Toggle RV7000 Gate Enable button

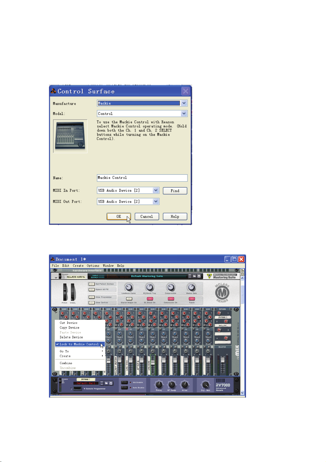click(x=125, y=388)
